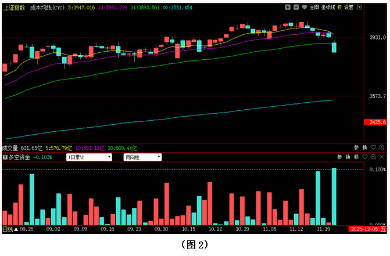
Task: Toggle the 参 parameter option in the 多空资金 panel
Action: click(x=340, y=157)
